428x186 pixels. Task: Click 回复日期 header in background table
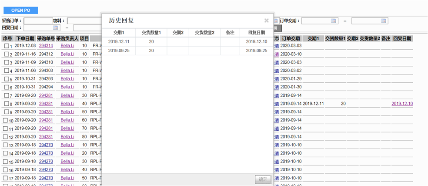402,39
